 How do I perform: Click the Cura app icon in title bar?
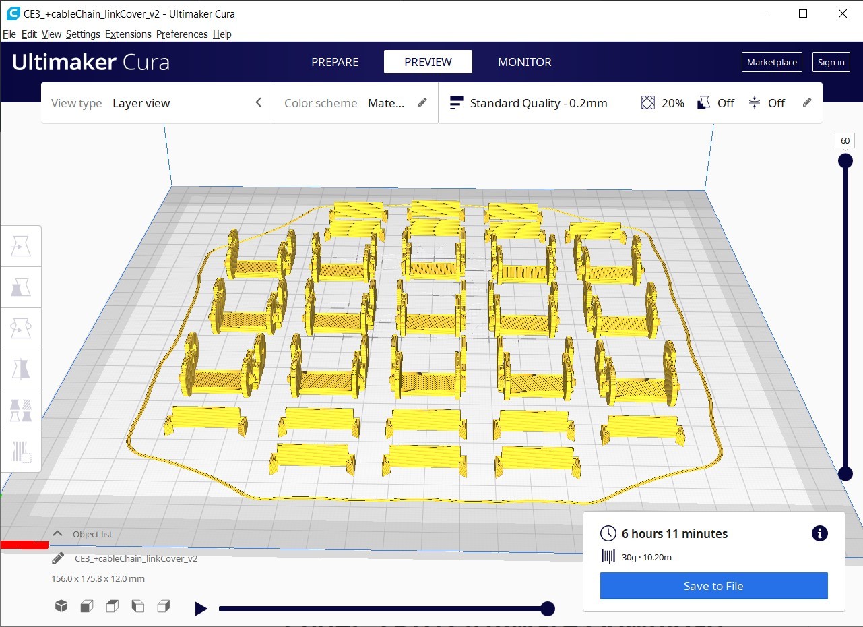coord(12,13)
